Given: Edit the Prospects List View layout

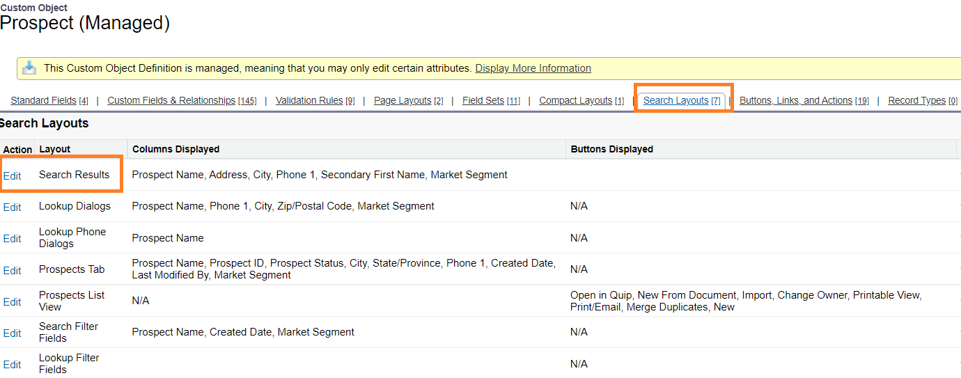Looking at the screenshot, I should click(x=12, y=301).
